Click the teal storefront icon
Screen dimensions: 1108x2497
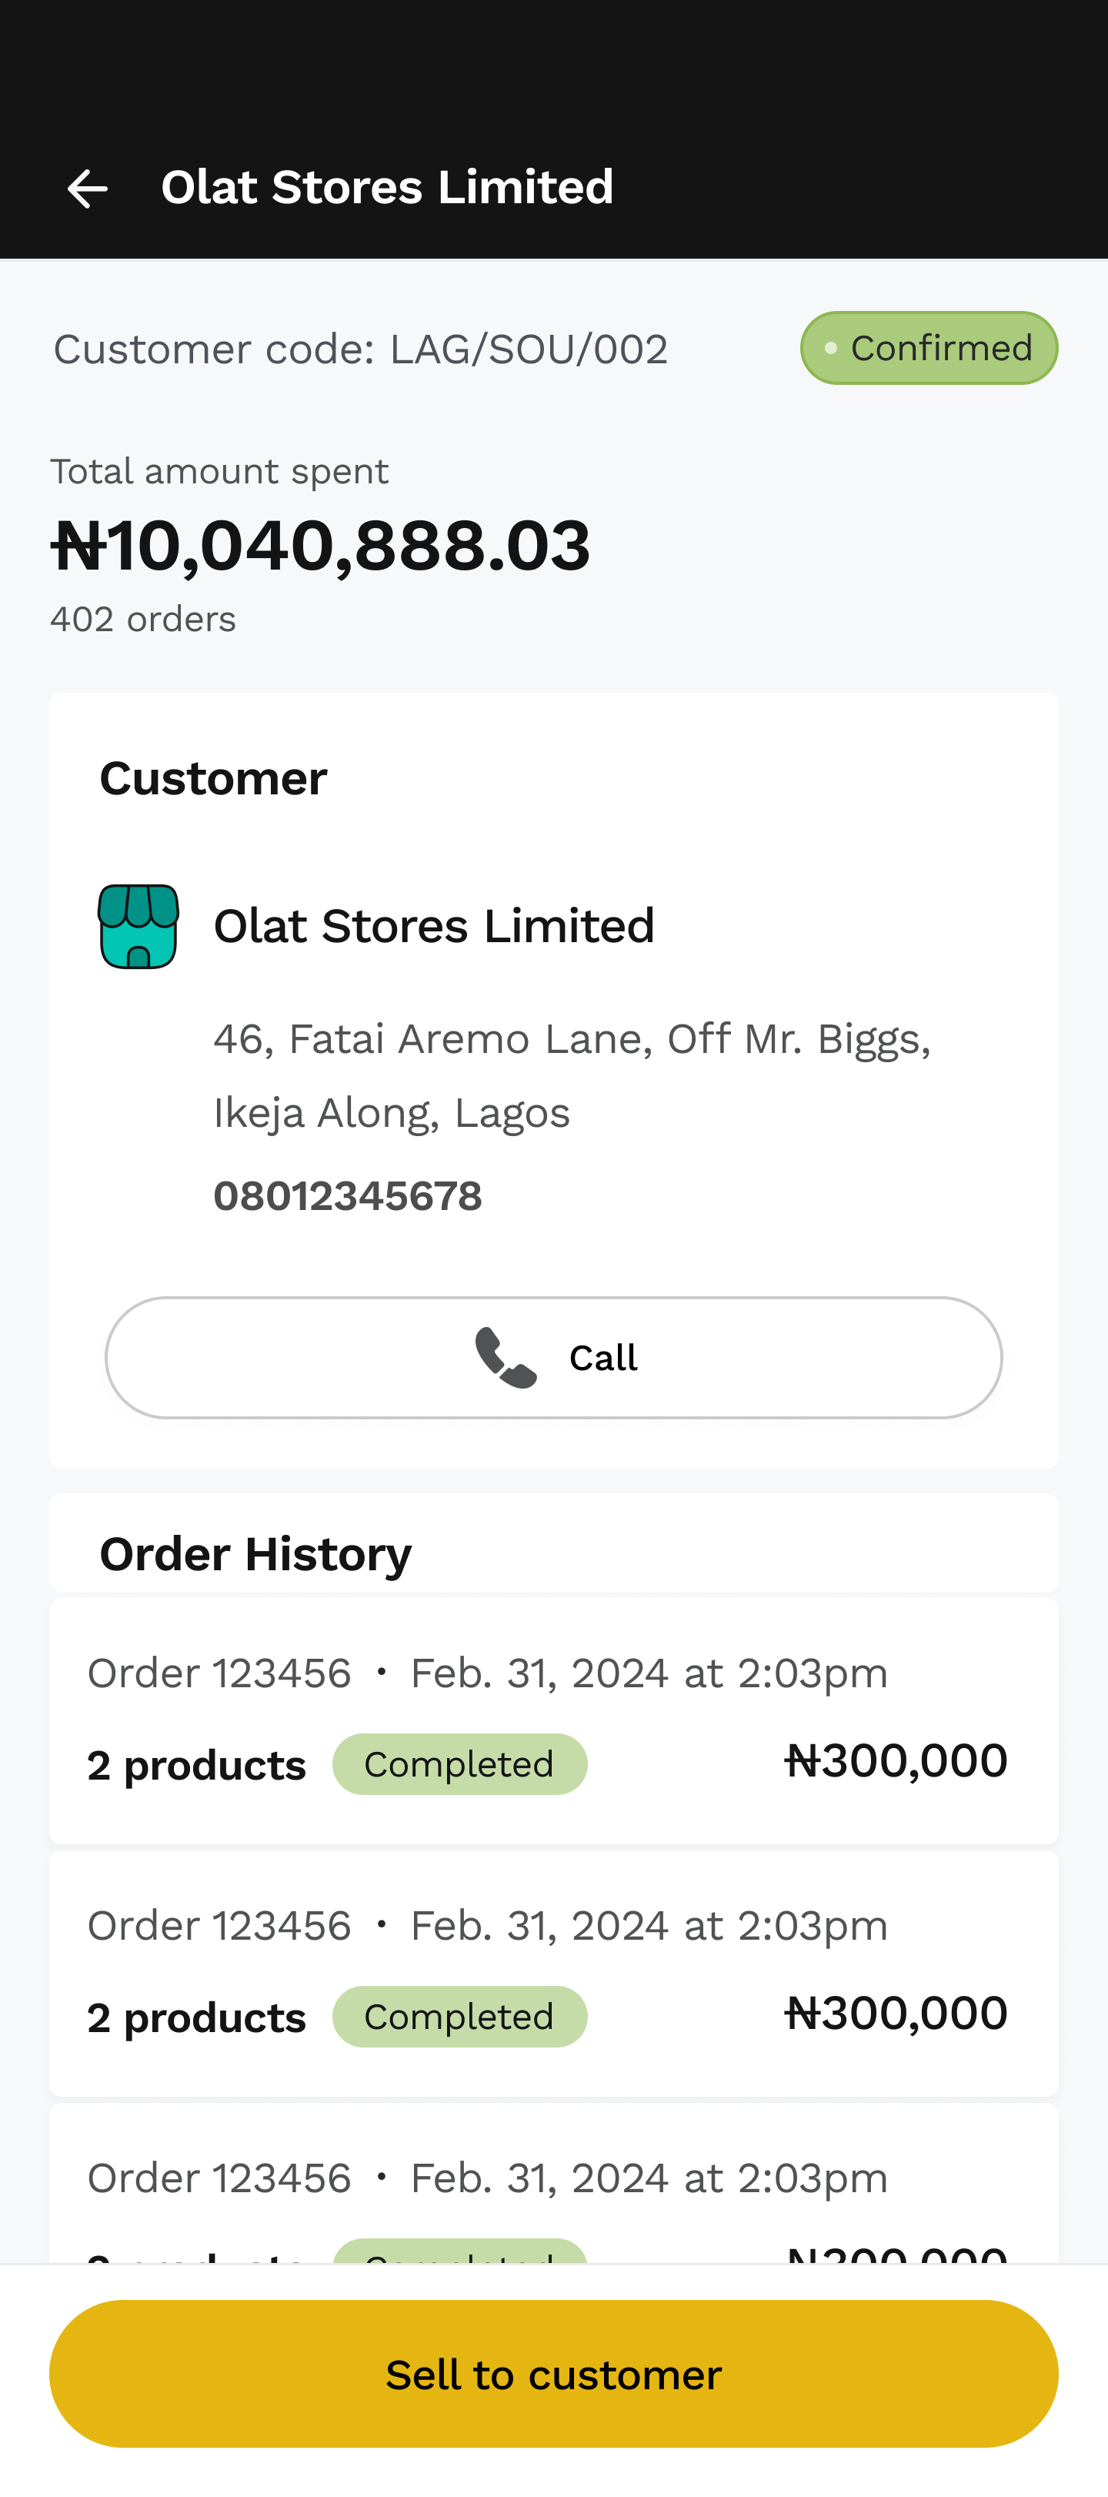[138, 926]
